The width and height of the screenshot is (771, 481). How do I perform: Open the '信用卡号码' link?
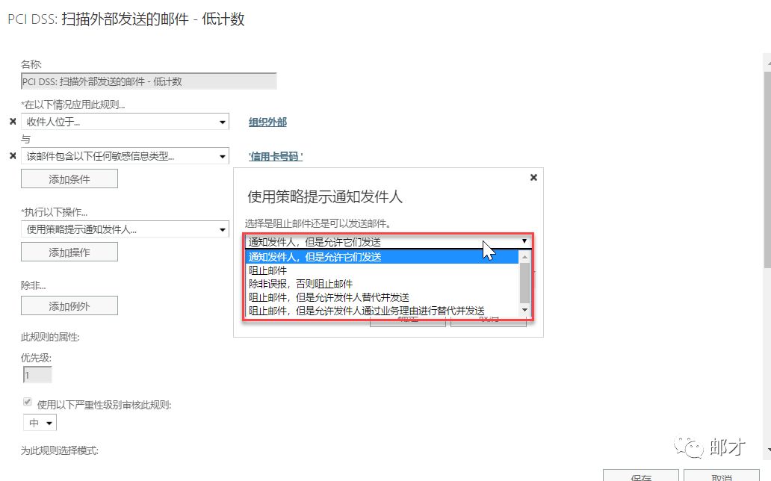point(275,157)
